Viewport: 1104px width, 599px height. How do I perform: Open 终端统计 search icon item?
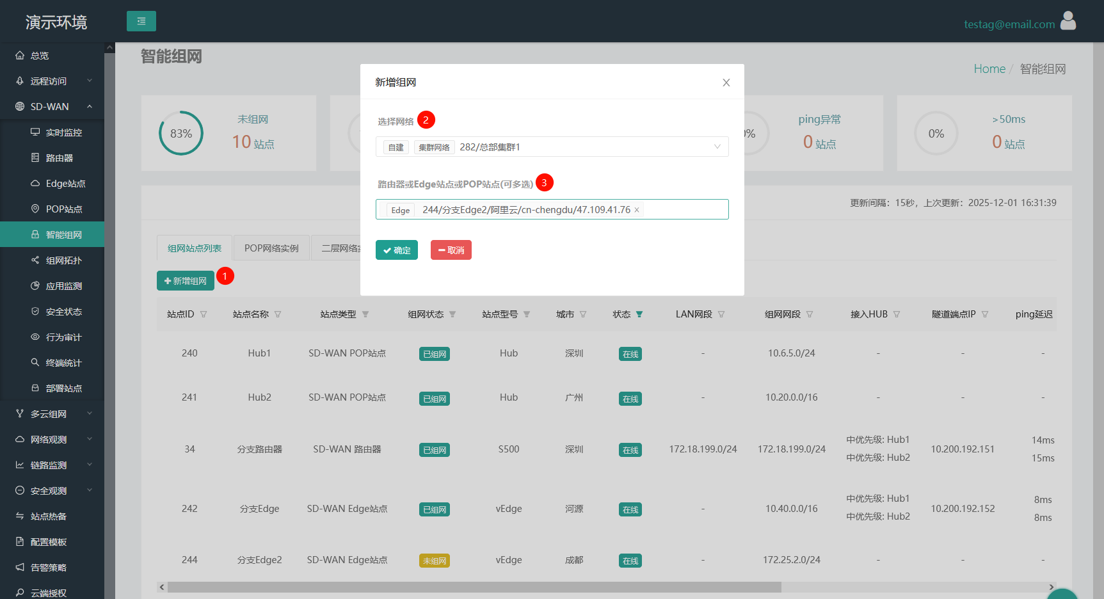(35, 363)
